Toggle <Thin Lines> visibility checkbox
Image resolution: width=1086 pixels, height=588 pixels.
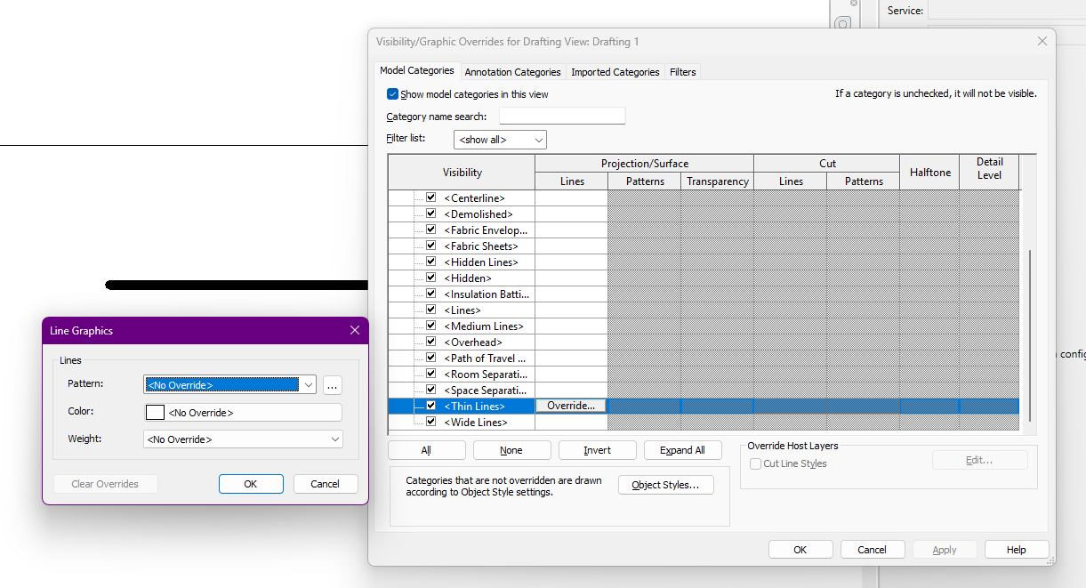tap(430, 406)
